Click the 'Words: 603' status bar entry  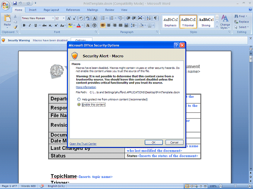point(28,186)
